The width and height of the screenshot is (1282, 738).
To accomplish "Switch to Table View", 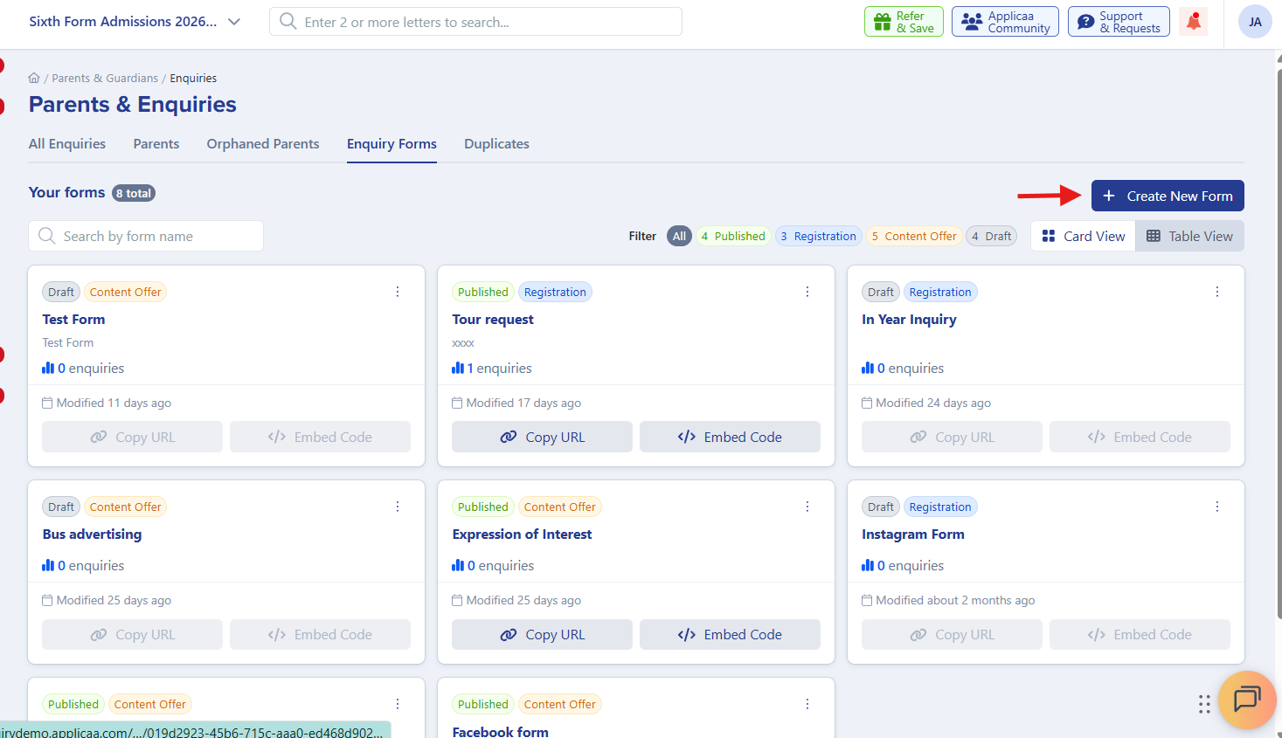I will pos(1189,236).
